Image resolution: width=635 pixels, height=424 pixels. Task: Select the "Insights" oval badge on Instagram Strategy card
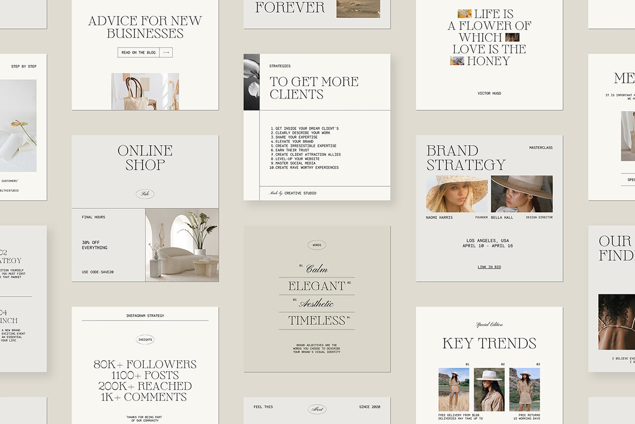145,339
